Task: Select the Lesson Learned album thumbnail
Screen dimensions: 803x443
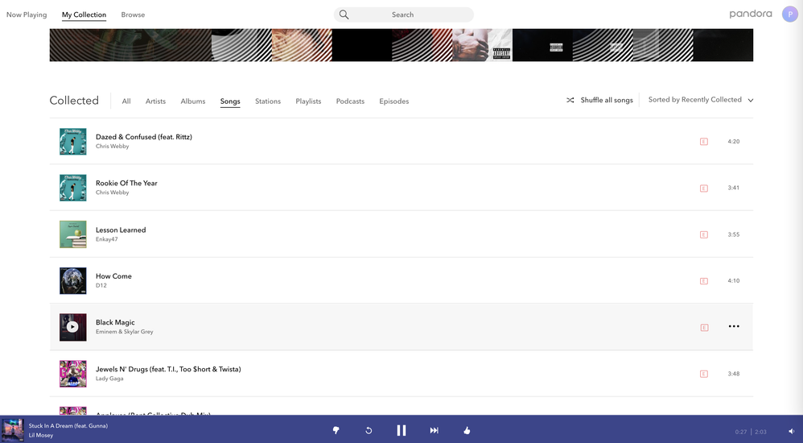Action: click(x=72, y=234)
